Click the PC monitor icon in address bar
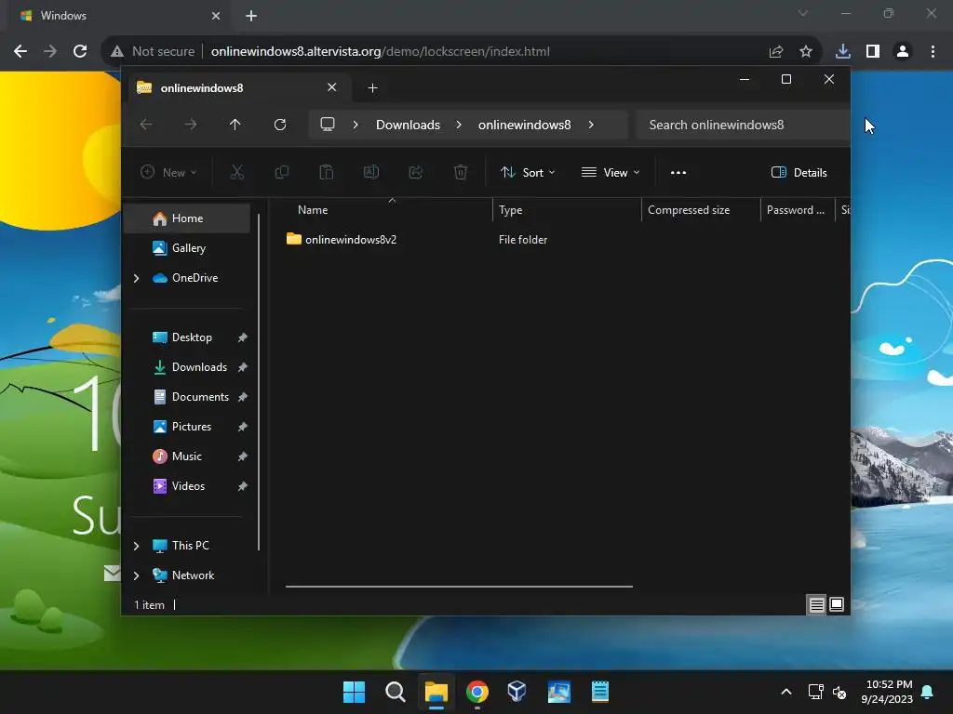The image size is (953, 714). 328,125
